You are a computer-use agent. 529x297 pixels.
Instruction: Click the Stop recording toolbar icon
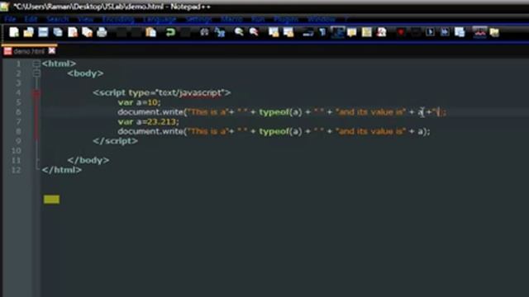coord(415,32)
